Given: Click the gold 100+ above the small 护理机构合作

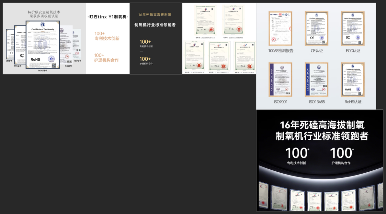Looking at the screenshot, I should pyautogui.click(x=145, y=59).
